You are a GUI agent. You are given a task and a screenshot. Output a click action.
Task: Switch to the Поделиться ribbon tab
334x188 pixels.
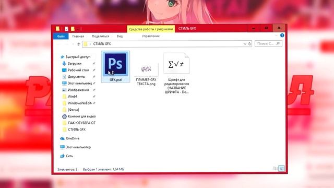tap(100, 36)
